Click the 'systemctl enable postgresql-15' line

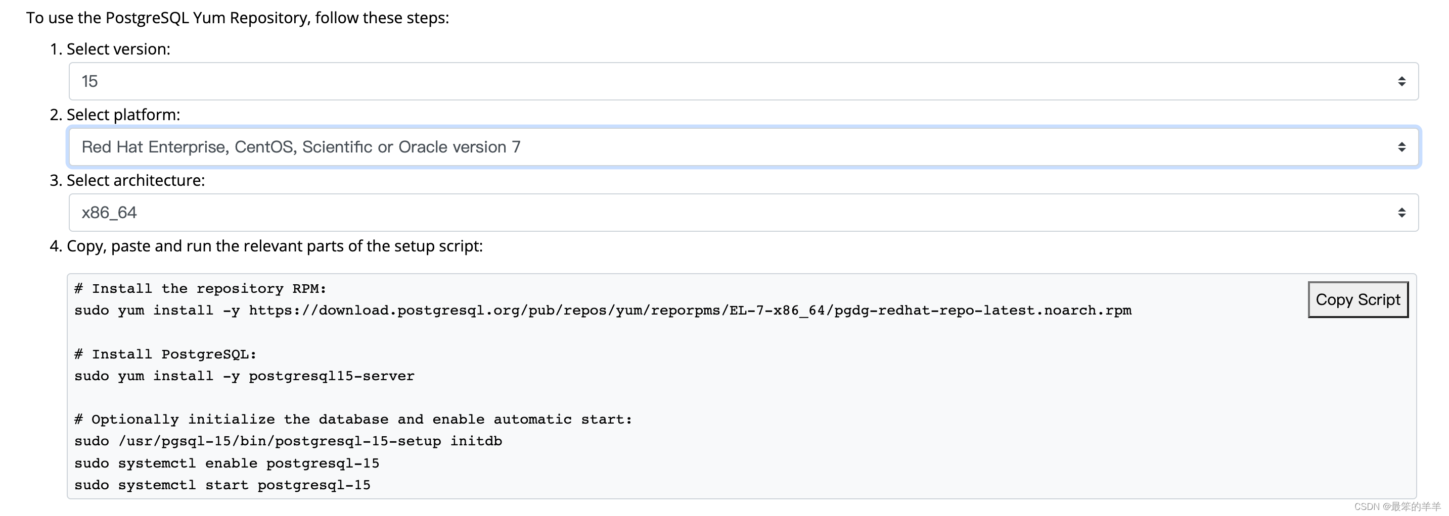[227, 463]
